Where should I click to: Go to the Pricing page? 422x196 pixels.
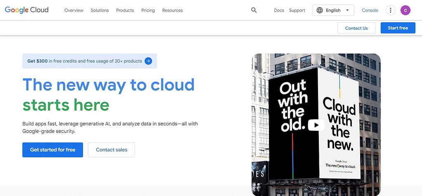148,10
